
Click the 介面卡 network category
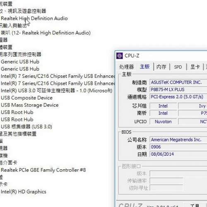click(x=8, y=163)
